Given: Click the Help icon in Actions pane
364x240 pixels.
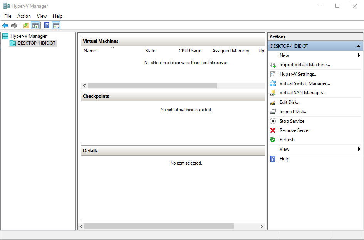Looking at the screenshot, I should (273, 159).
